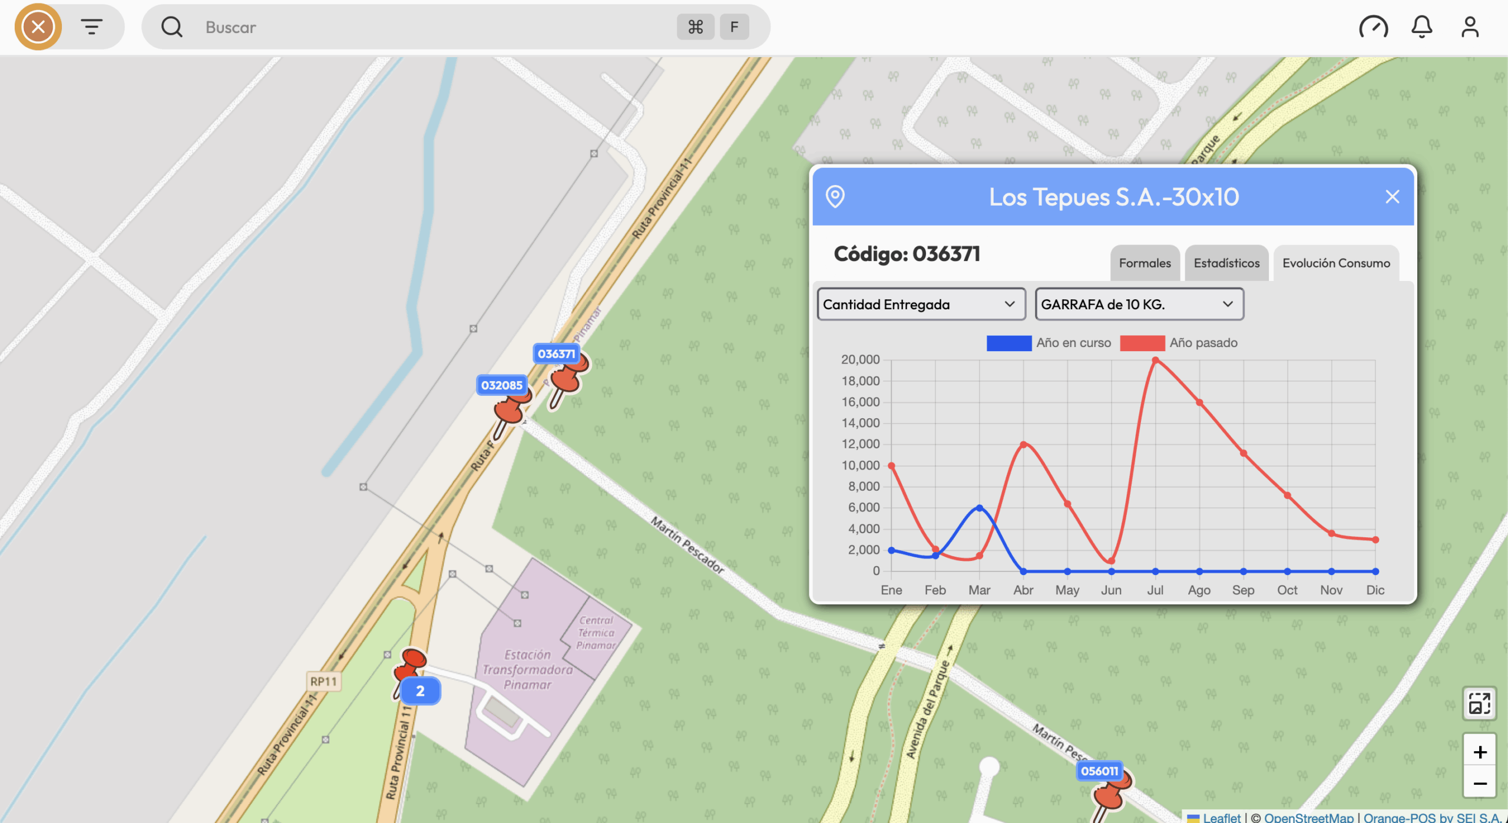Click the search magnifier icon
Image resolution: width=1508 pixels, height=823 pixels.
[x=172, y=27]
